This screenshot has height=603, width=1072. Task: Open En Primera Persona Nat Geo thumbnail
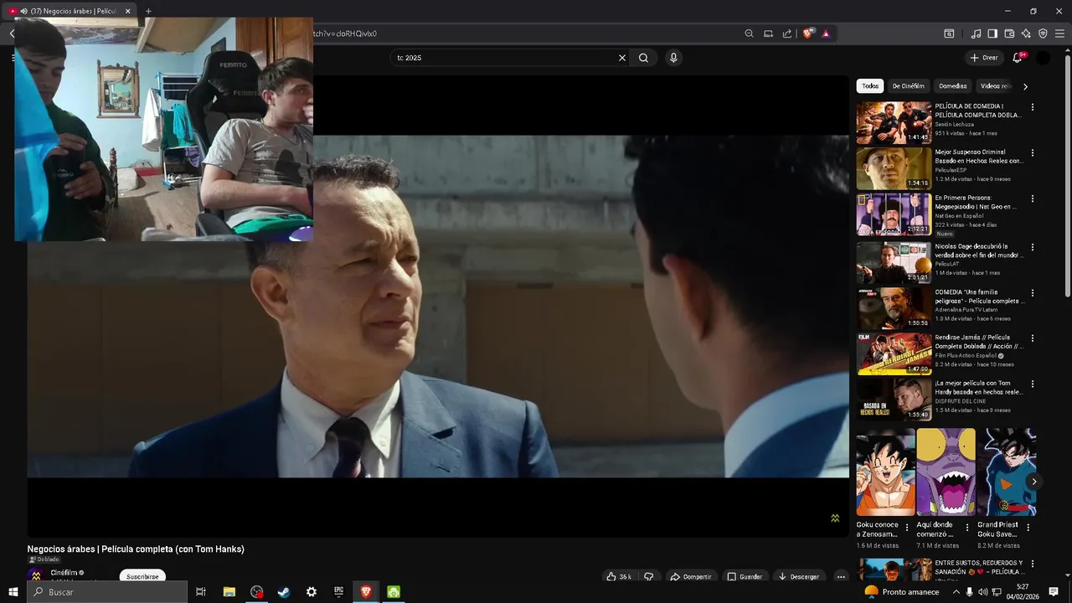894,214
